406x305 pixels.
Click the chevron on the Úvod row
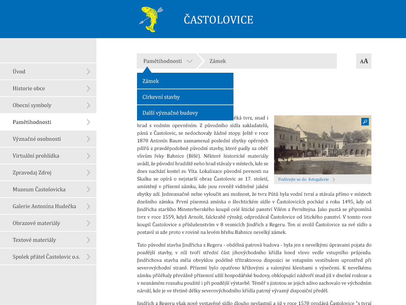click(x=88, y=72)
